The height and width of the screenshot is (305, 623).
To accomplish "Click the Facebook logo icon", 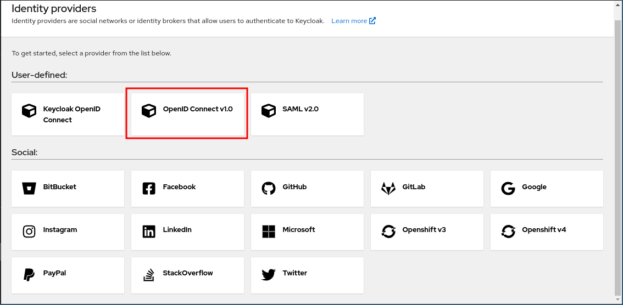I will pyautogui.click(x=149, y=188).
